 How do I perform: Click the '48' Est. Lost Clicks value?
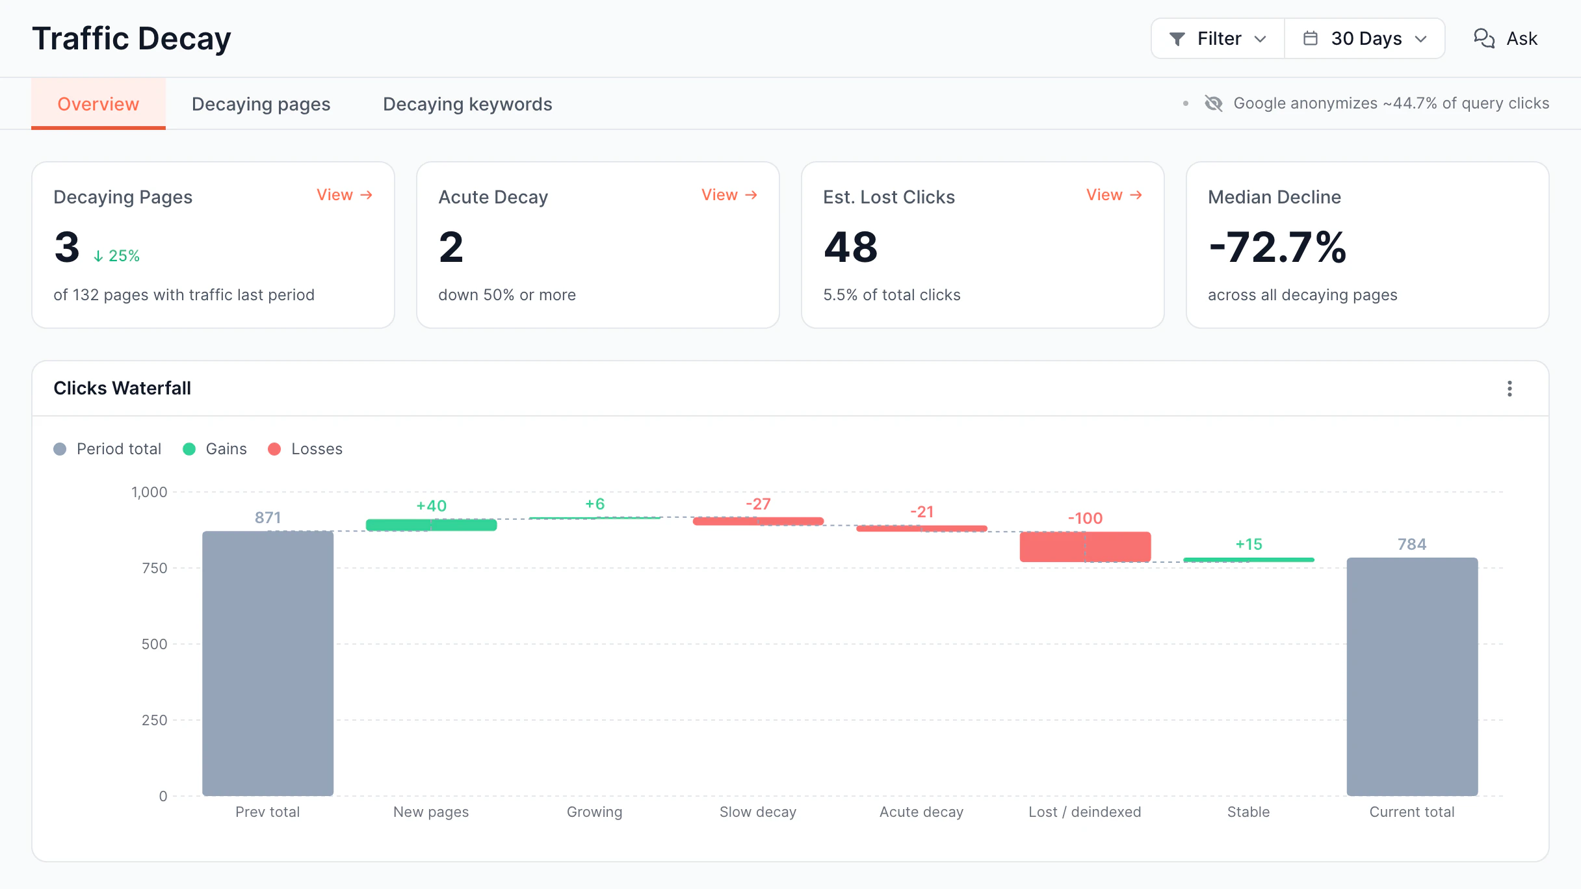click(850, 248)
